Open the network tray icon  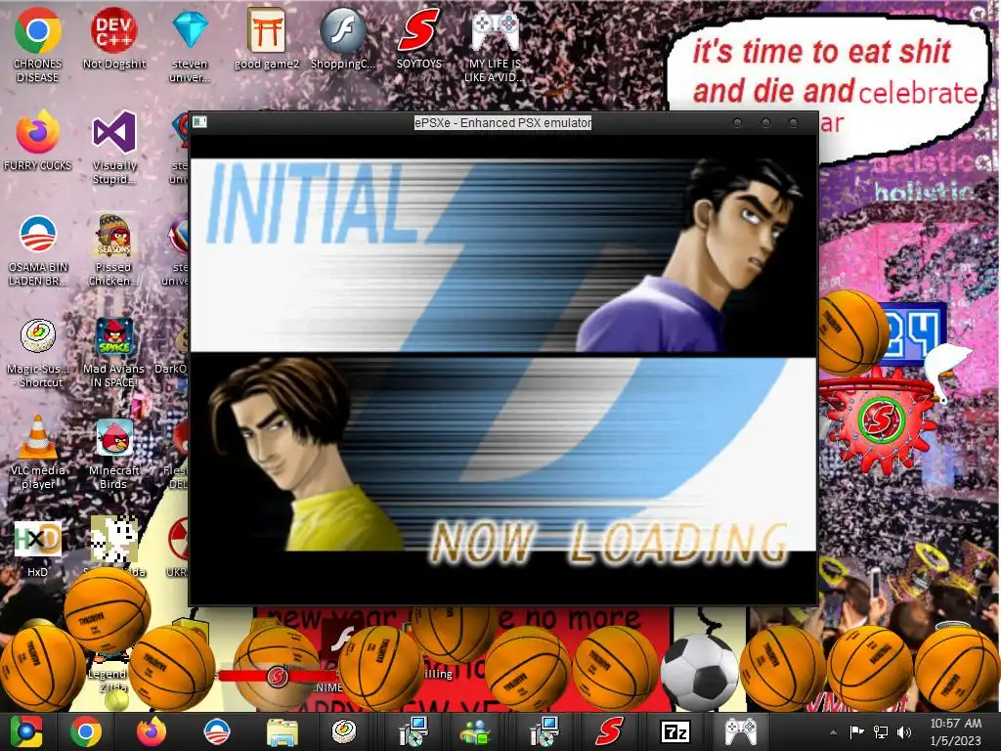point(881,732)
